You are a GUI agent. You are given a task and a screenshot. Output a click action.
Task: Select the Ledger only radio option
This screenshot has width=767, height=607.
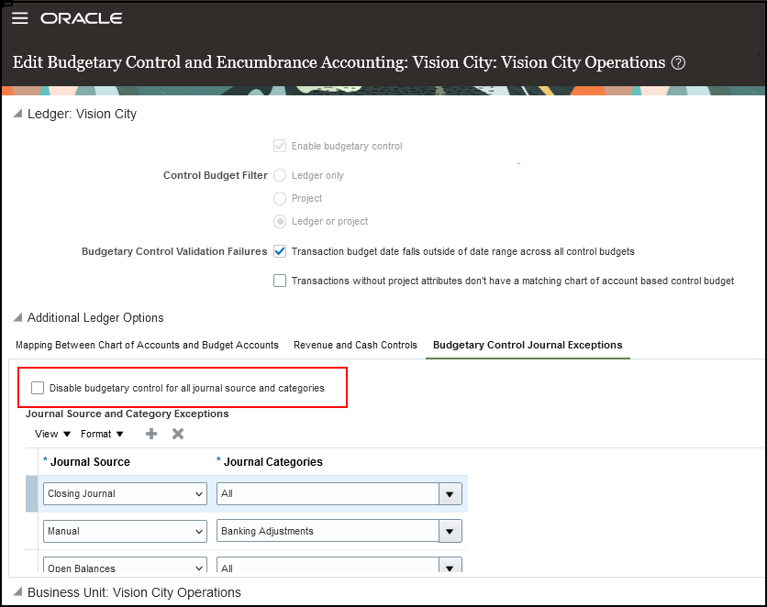[x=280, y=175]
